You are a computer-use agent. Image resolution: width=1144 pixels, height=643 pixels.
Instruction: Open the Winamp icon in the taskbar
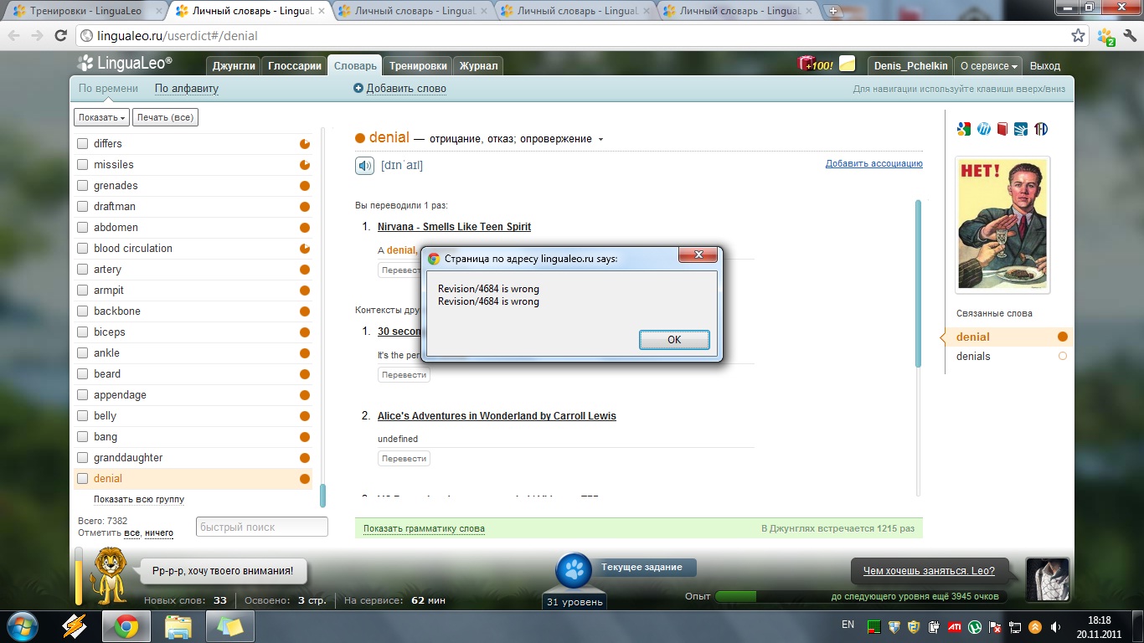click(x=76, y=626)
